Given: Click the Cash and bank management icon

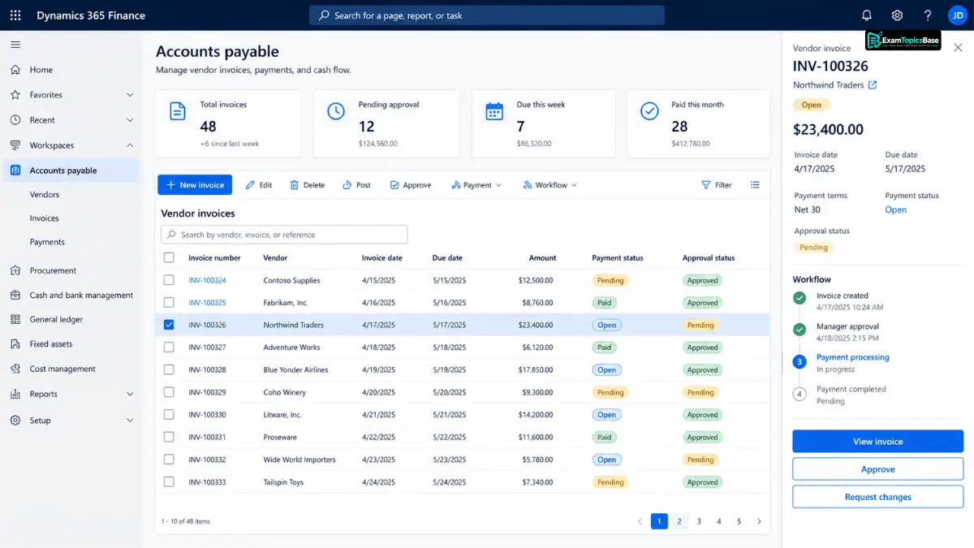Looking at the screenshot, I should coord(15,296).
